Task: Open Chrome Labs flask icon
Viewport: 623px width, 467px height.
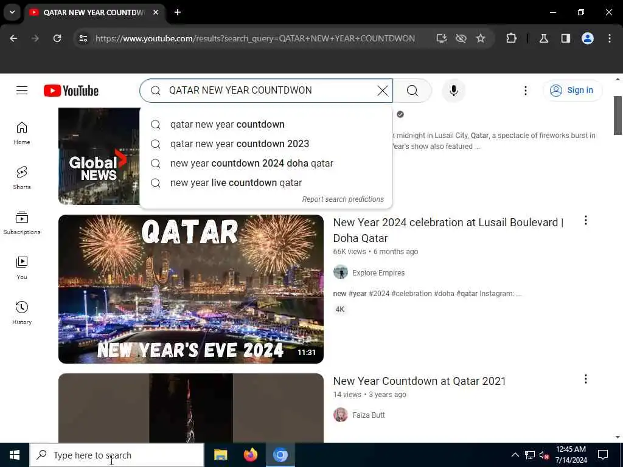Action: click(x=544, y=38)
